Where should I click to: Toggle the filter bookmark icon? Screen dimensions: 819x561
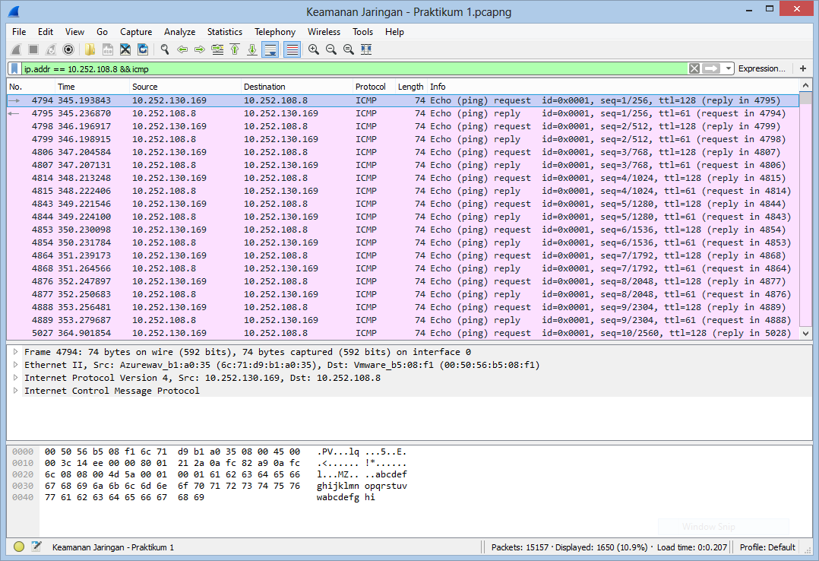pyautogui.click(x=14, y=68)
